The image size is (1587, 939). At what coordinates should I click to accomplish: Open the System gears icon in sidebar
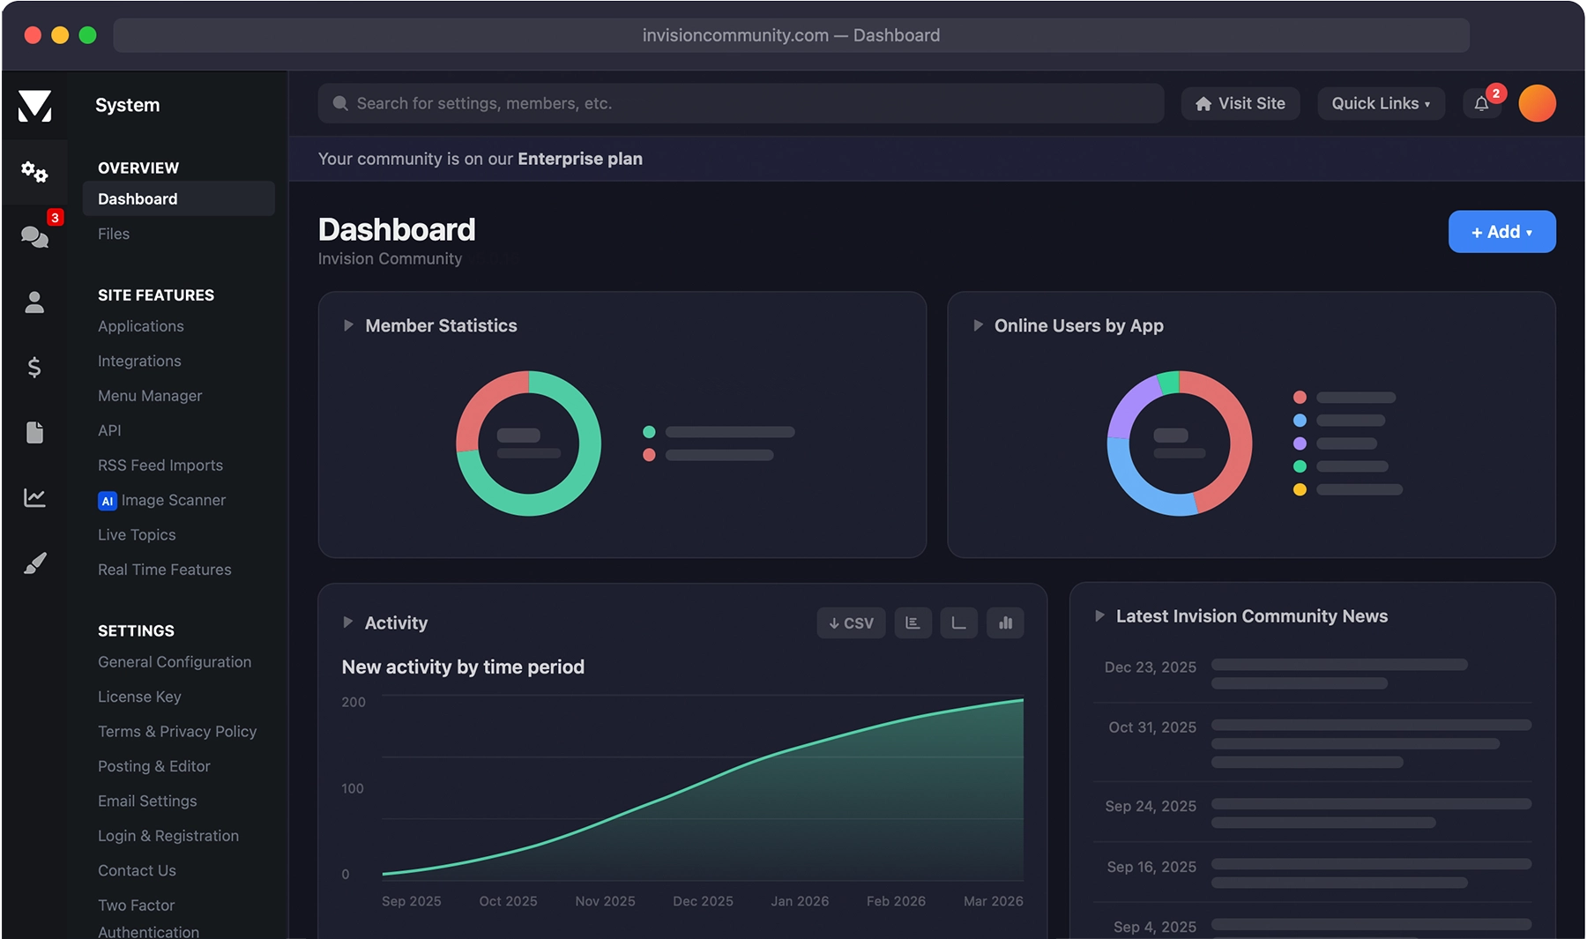34,171
